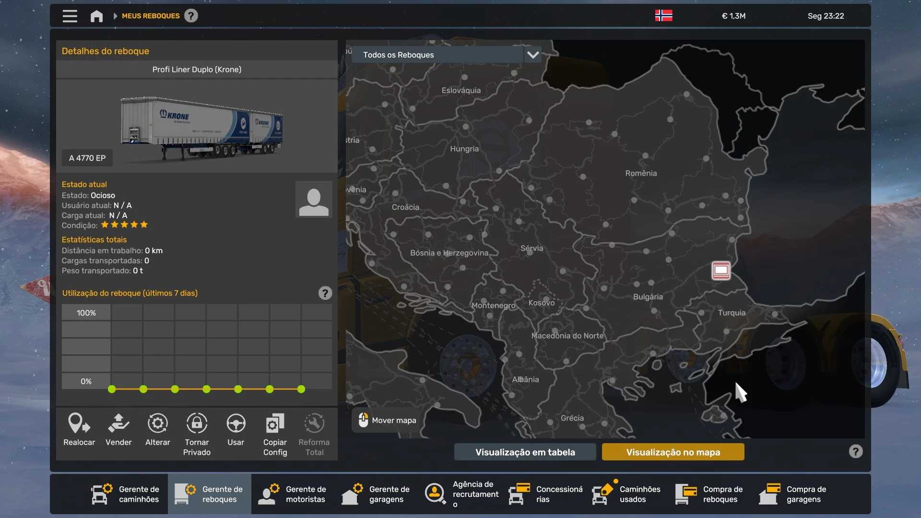Switch to Visualização em tabela

point(525,452)
